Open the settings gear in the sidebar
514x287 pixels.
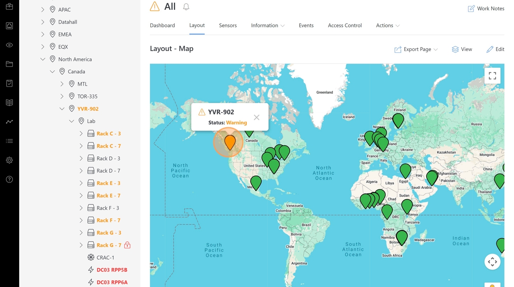9,160
